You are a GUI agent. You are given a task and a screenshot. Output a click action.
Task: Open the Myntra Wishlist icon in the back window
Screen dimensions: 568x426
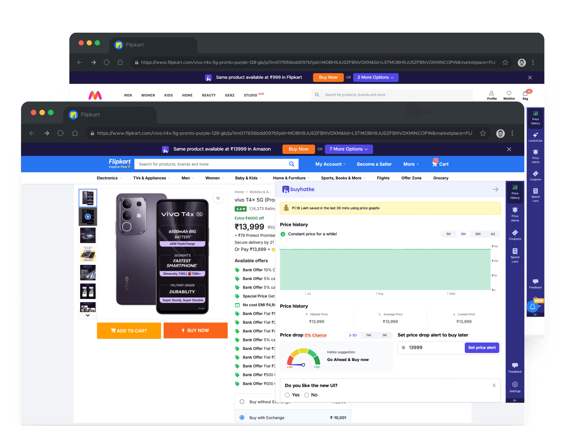(x=509, y=95)
